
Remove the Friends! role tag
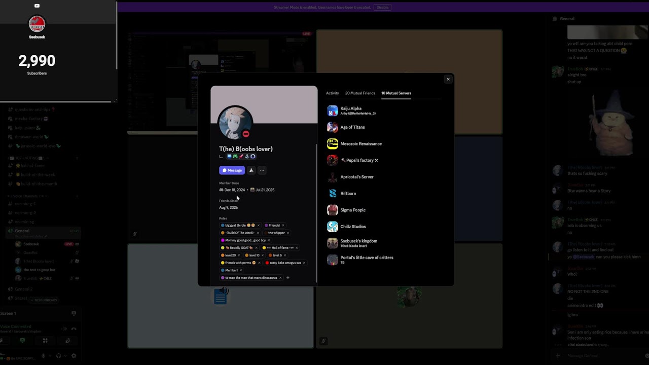(283, 226)
